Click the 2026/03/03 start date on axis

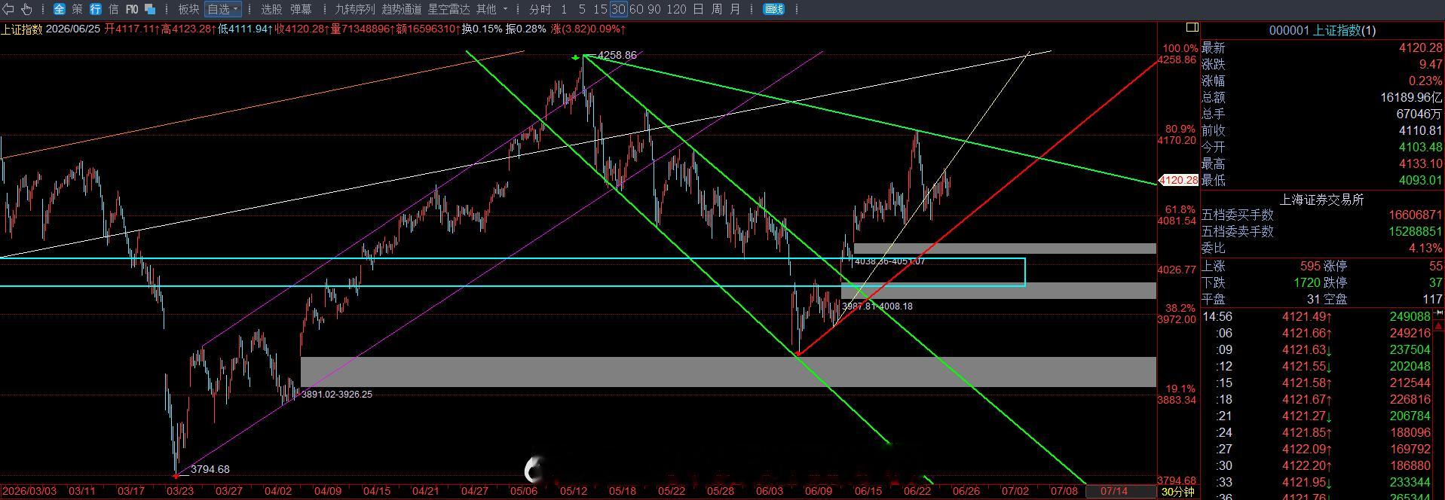(x=29, y=491)
